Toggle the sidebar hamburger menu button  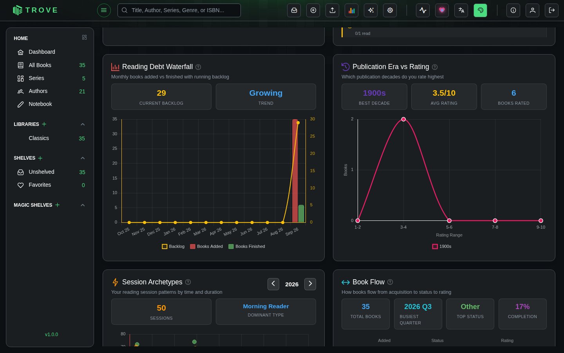(104, 10)
